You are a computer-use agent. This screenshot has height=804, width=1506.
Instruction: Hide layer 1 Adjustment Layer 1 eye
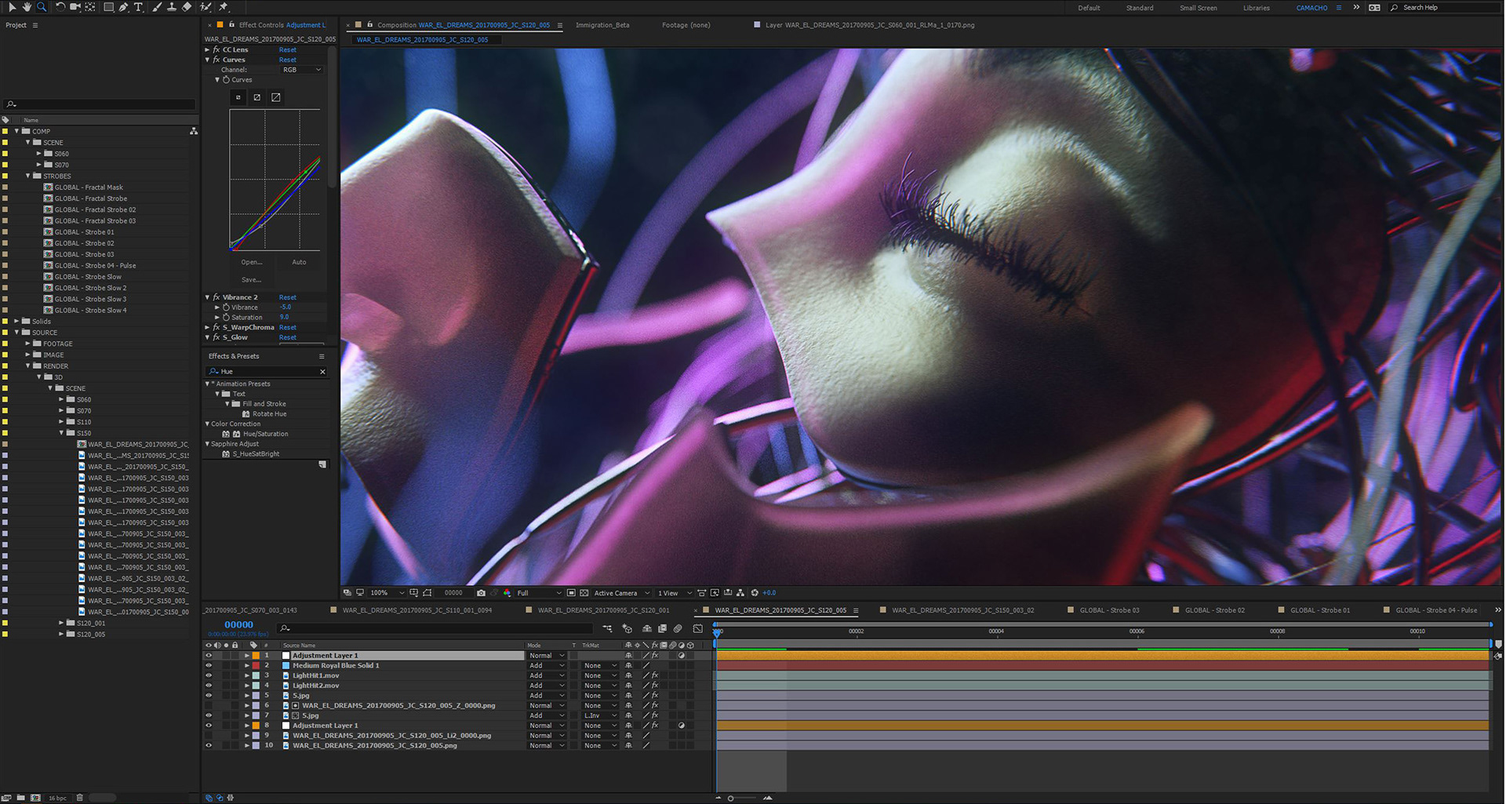(x=209, y=656)
